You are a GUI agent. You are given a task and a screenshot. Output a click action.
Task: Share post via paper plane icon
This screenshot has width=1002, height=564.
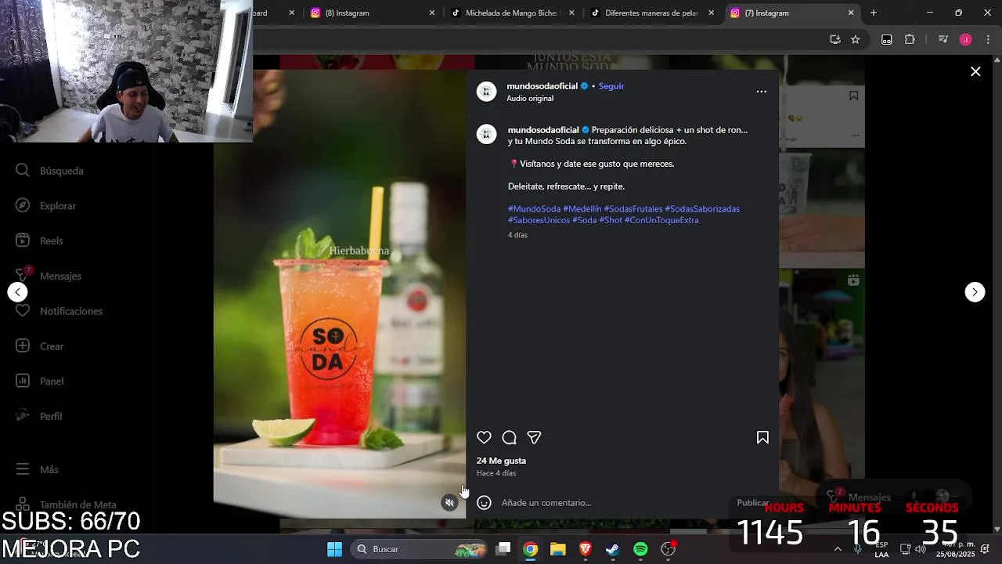click(x=534, y=438)
